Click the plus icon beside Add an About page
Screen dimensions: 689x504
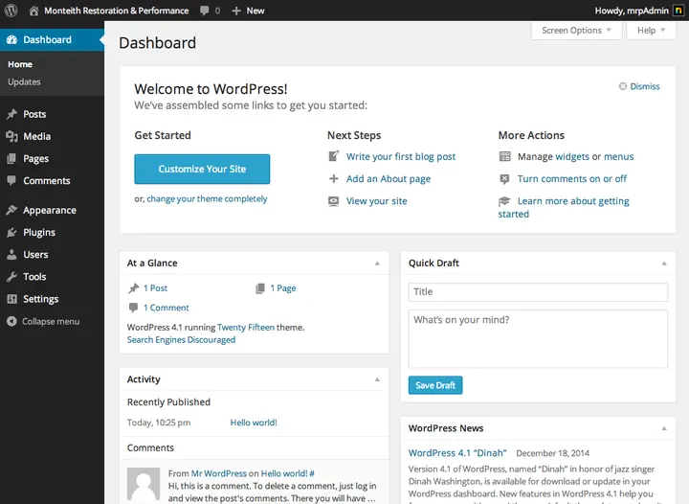(x=334, y=178)
